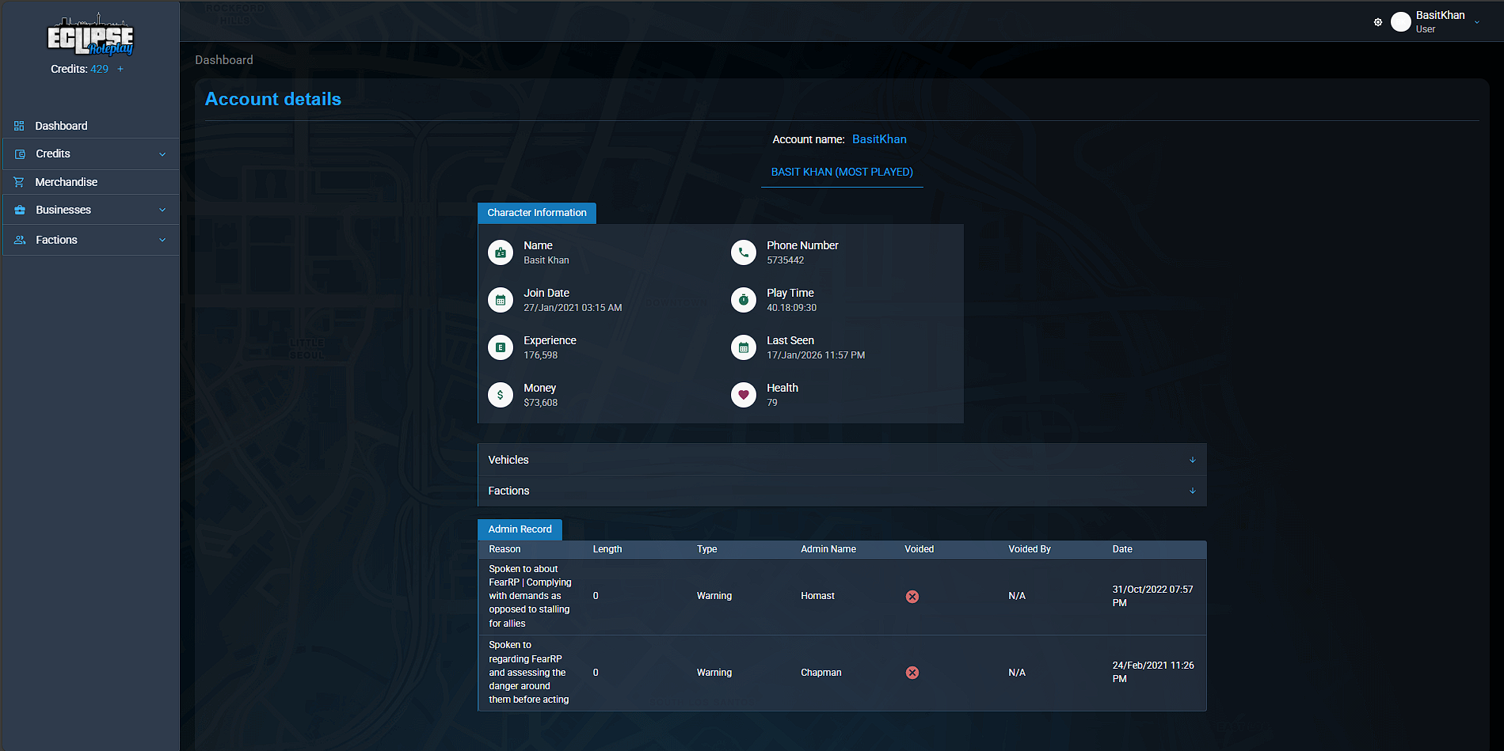Sort by the Voided By column header
Viewport: 1504px width, 751px height.
coord(1030,549)
